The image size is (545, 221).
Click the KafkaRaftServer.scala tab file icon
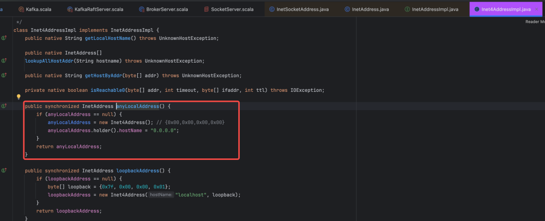click(x=70, y=10)
